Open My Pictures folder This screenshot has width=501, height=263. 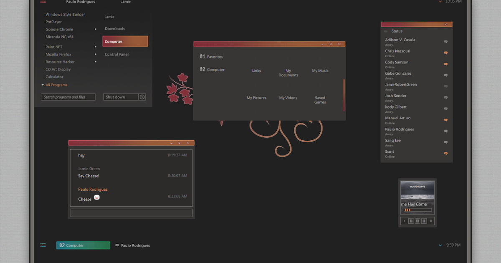pyautogui.click(x=256, y=98)
